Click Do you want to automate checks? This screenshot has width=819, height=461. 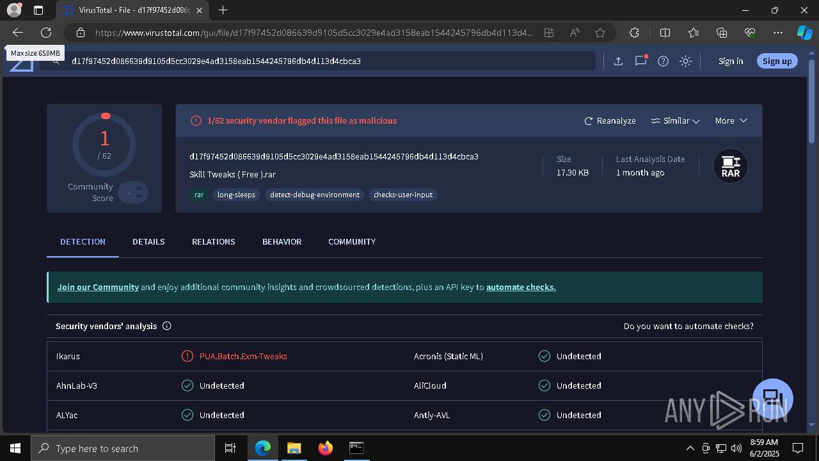(x=688, y=326)
